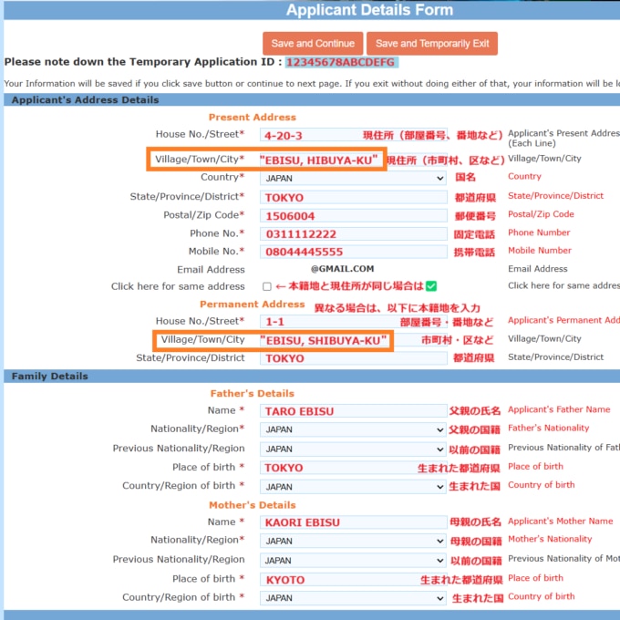
Task: Focus the Phone No. input field
Action: pos(353,234)
